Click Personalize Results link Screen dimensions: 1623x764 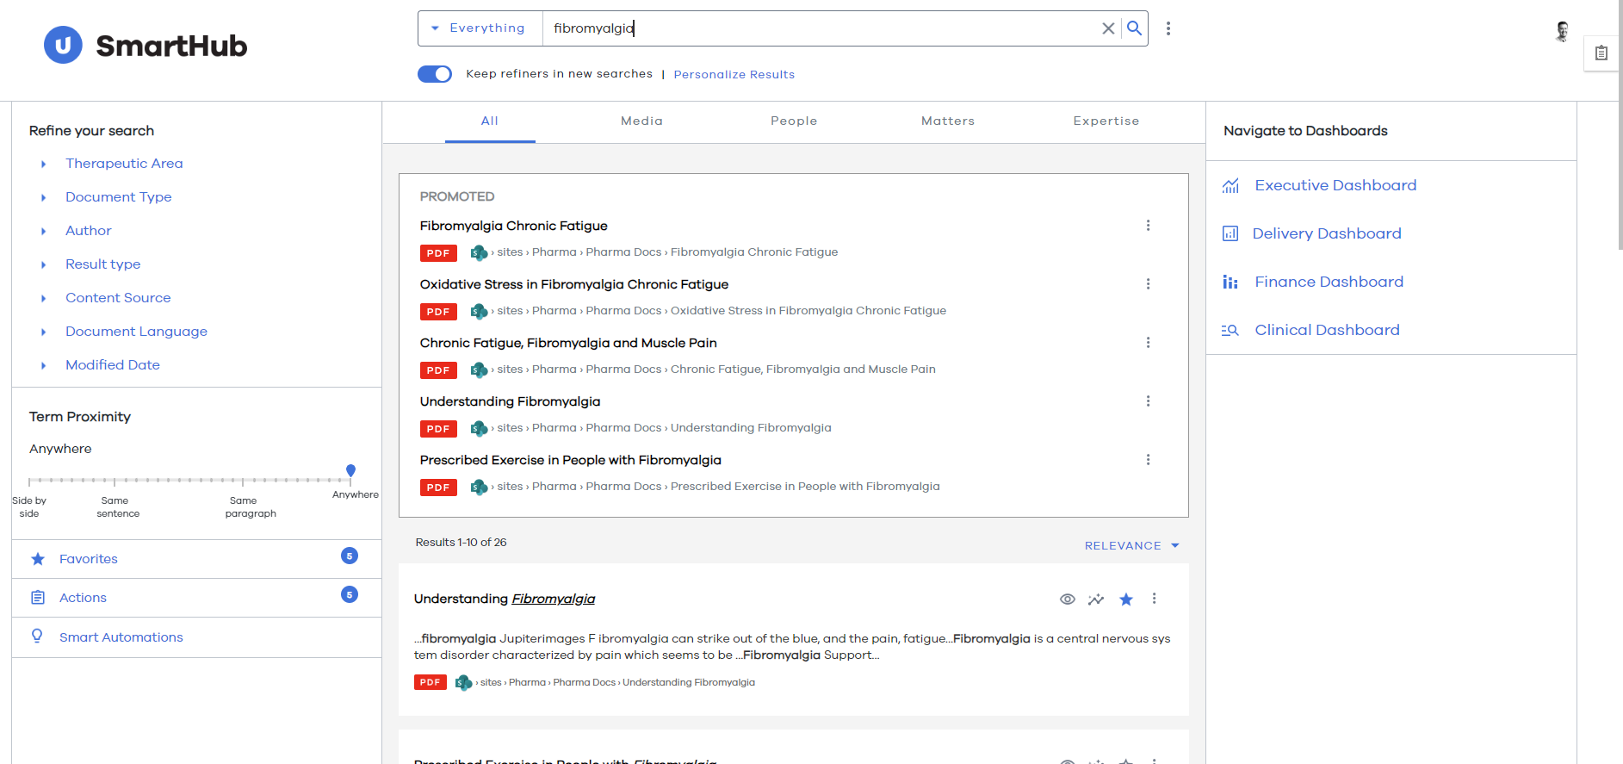pyautogui.click(x=734, y=75)
